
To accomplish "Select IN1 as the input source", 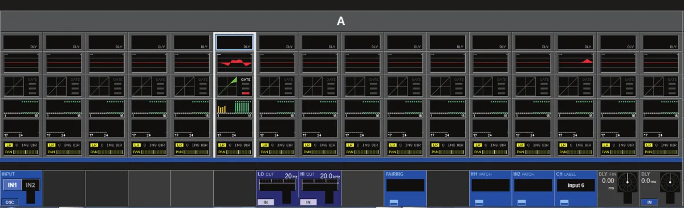I will [12, 185].
